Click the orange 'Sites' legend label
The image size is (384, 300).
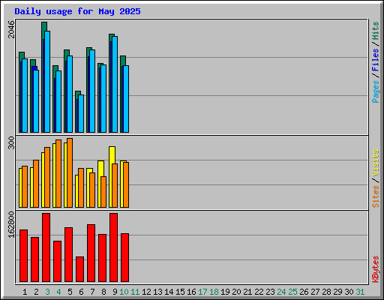375,196
